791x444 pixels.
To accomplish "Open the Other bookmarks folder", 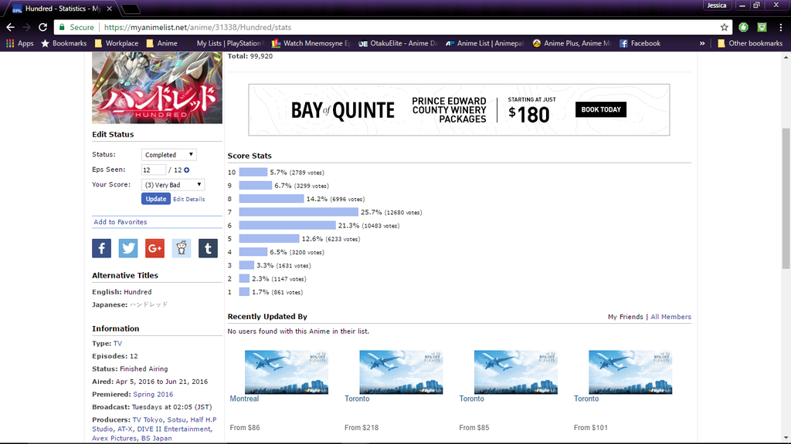I will [x=749, y=43].
